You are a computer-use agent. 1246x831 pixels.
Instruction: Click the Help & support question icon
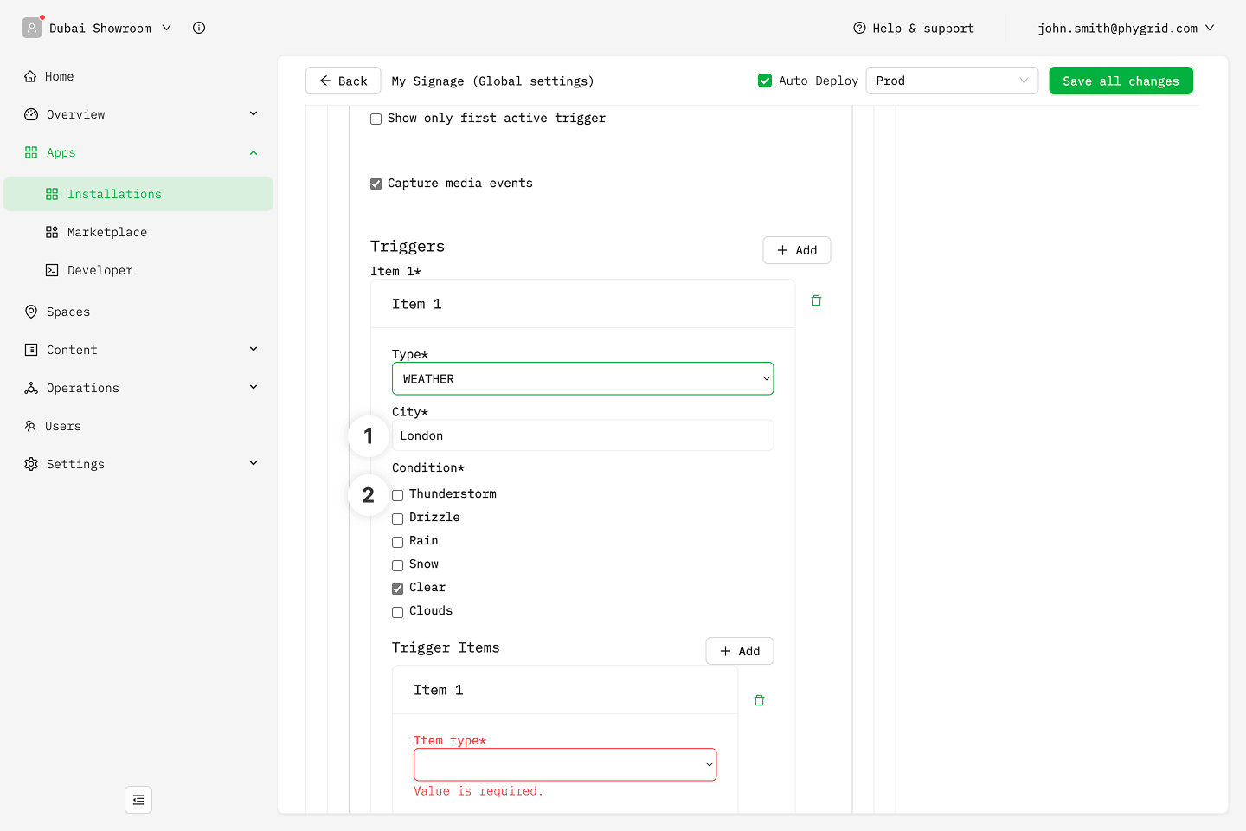click(x=859, y=28)
